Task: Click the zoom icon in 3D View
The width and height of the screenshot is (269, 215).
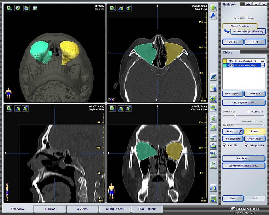Action: (x=9, y=8)
